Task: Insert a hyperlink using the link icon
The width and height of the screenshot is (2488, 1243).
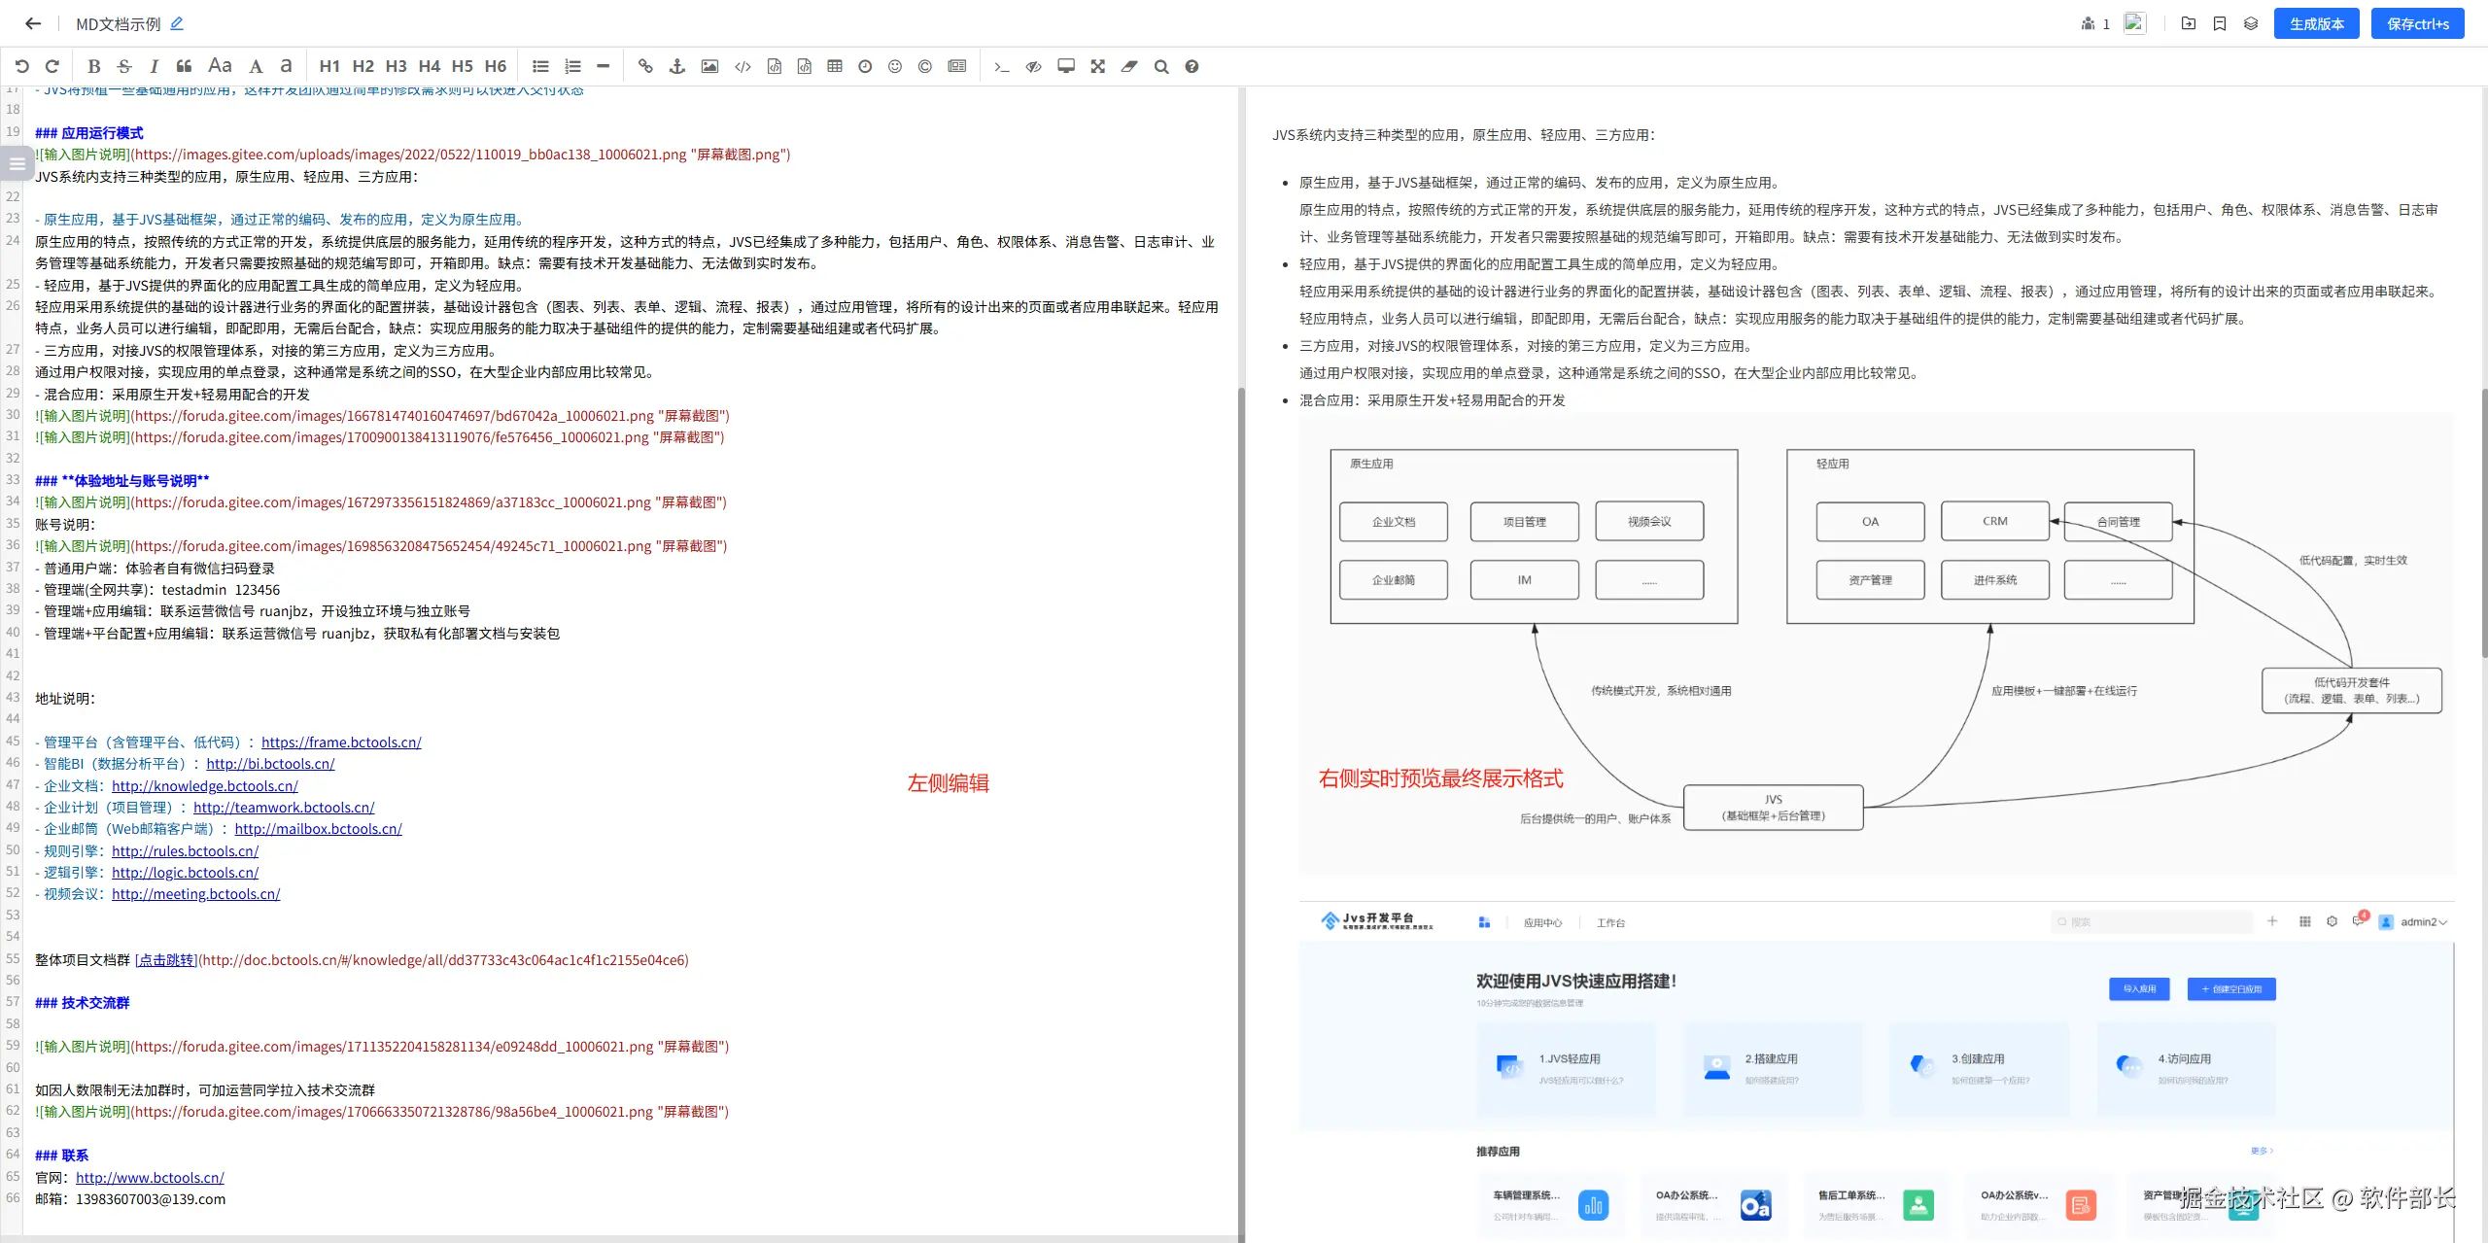Action: pos(645,66)
